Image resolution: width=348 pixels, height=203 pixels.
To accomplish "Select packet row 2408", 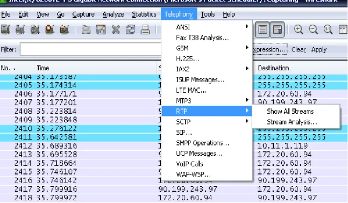I will point(174,111).
